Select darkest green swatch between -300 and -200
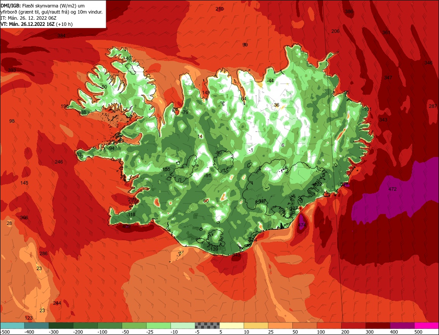 61,325
